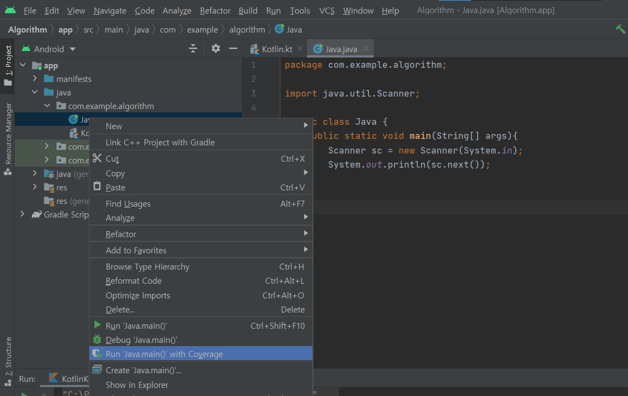Click Java class icon in project tree
This screenshot has height=396, width=628.
[73, 119]
